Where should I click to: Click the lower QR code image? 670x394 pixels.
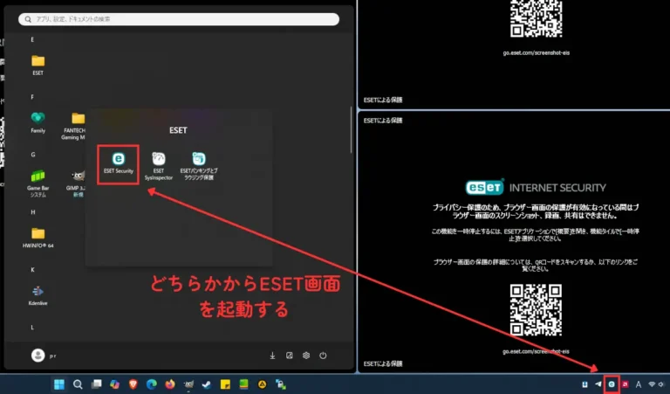(536, 310)
